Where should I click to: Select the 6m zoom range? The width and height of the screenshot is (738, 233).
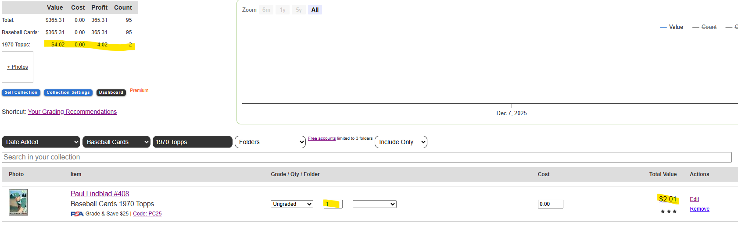(266, 10)
